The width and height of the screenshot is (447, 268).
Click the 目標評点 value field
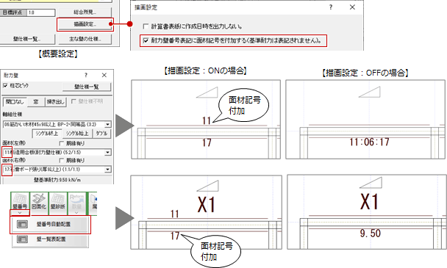[x=41, y=12]
